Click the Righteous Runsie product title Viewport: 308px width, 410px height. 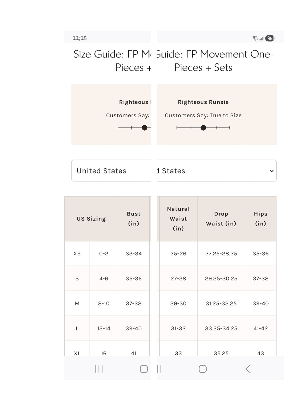pyautogui.click(x=203, y=102)
